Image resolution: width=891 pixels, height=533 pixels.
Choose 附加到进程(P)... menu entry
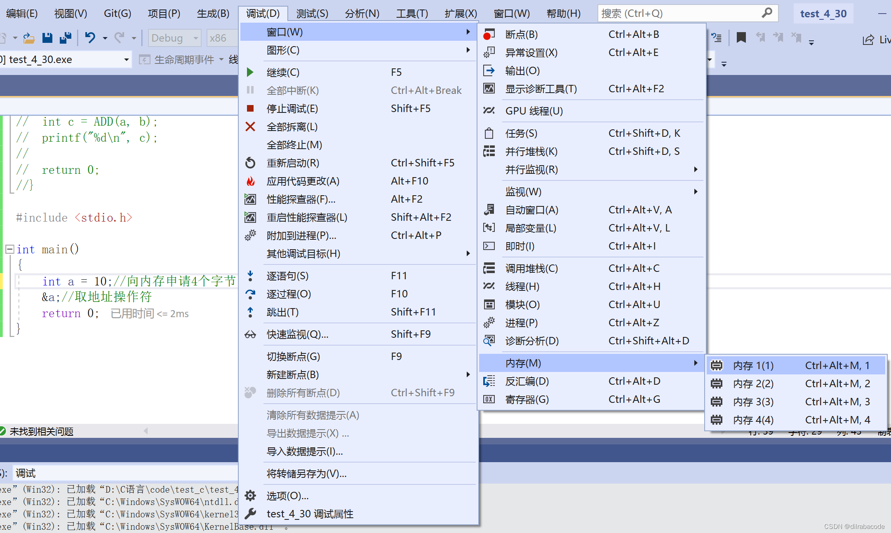tap(357, 236)
